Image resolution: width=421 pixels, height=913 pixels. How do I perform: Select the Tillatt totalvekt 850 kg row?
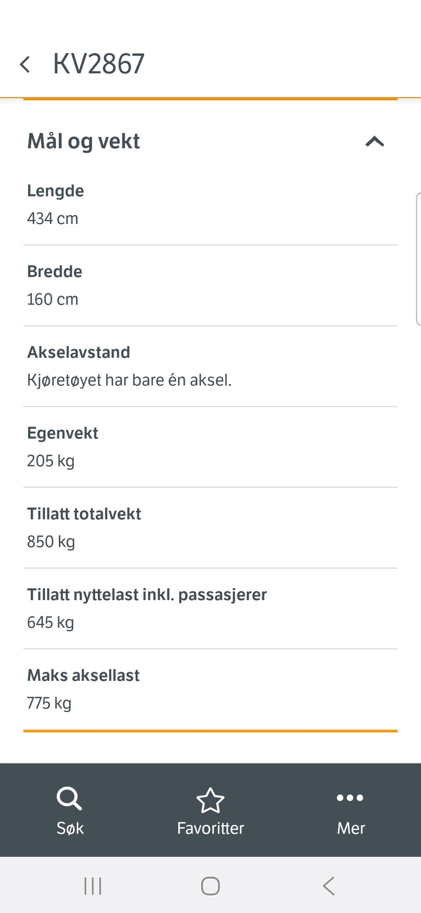pos(210,528)
